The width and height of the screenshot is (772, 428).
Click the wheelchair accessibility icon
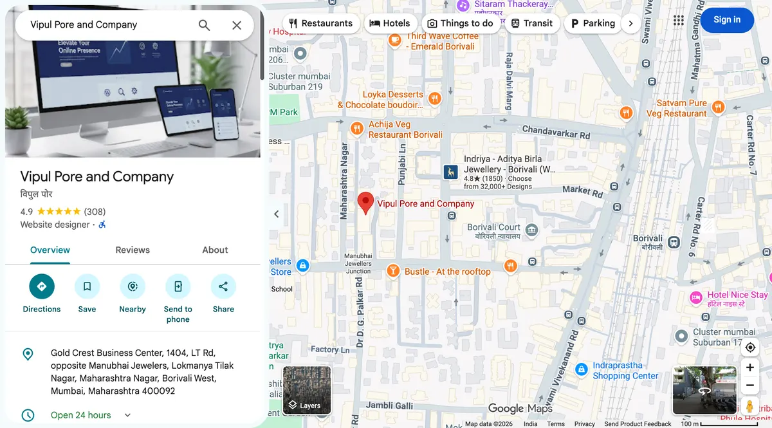pyautogui.click(x=102, y=225)
